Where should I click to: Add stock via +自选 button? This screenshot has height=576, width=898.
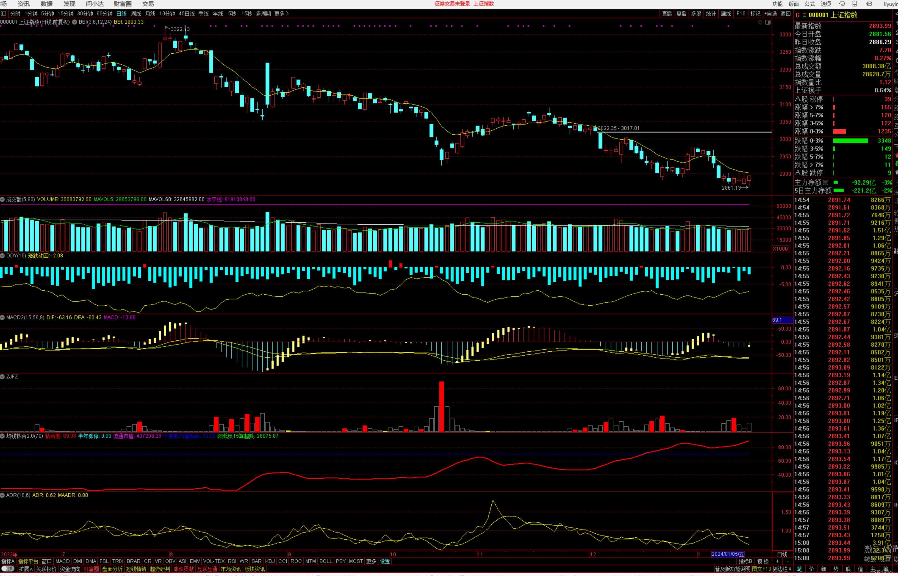pos(770,14)
